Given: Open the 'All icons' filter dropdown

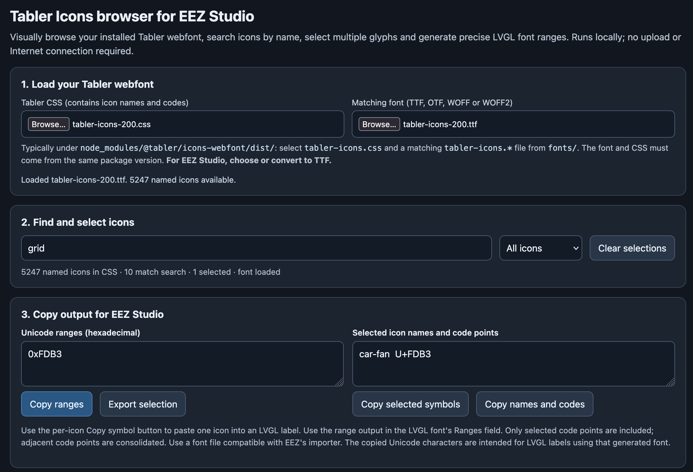Looking at the screenshot, I should coord(541,248).
